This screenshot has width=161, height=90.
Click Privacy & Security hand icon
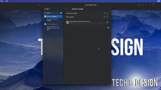pos(45,24)
